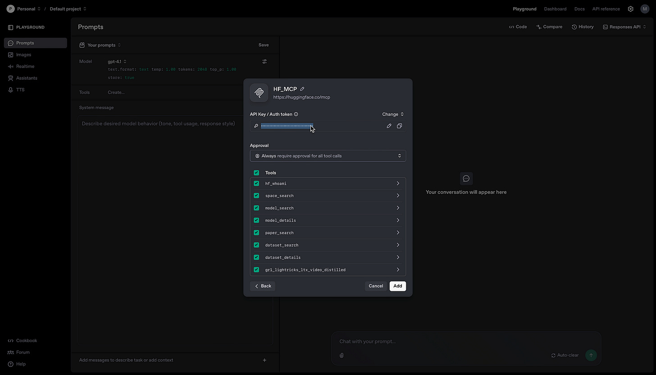Expand paper_search tool details chevron
The image size is (656, 375).
(398, 233)
